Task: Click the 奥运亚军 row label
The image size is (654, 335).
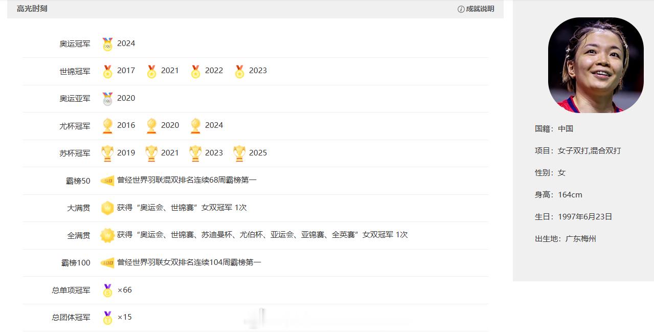Action: point(75,99)
